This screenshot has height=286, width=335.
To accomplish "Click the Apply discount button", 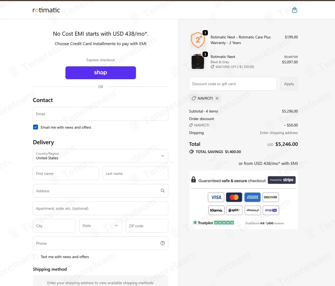I will coord(289,84).
